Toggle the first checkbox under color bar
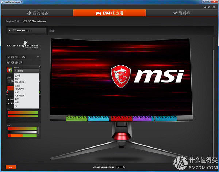 pyautogui.click(x=9, y=99)
